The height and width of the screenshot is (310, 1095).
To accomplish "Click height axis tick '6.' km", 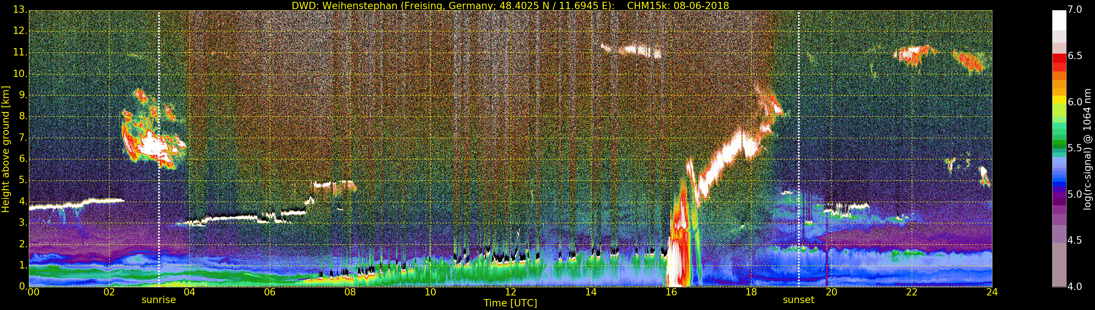I will pos(23,159).
